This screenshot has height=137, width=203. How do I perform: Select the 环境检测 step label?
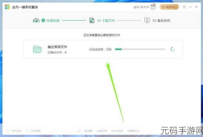coord(53,20)
